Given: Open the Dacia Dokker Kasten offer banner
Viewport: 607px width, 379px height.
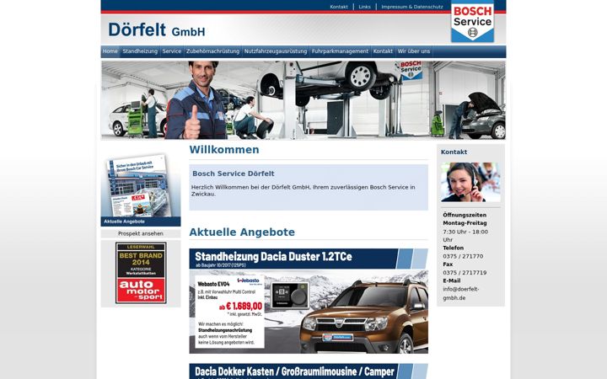Looking at the screenshot, I should pos(309,371).
